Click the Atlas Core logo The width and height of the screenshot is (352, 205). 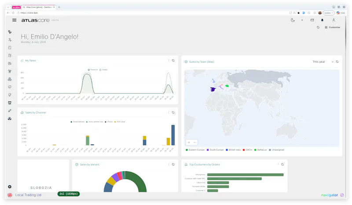coord(36,20)
